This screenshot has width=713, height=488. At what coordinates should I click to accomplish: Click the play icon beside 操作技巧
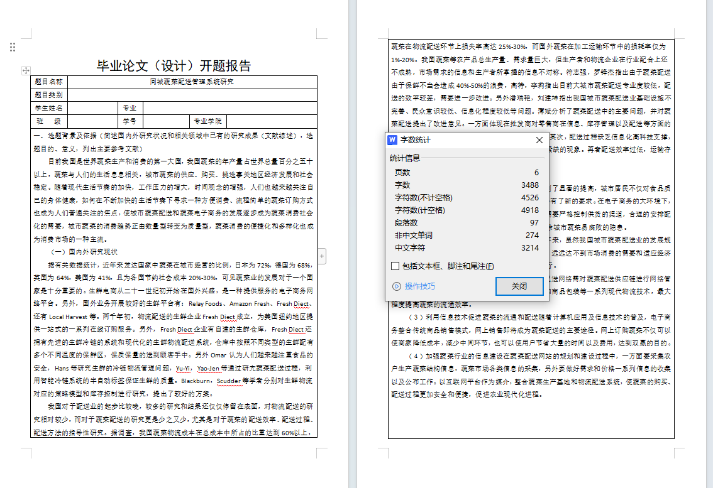[x=397, y=286]
